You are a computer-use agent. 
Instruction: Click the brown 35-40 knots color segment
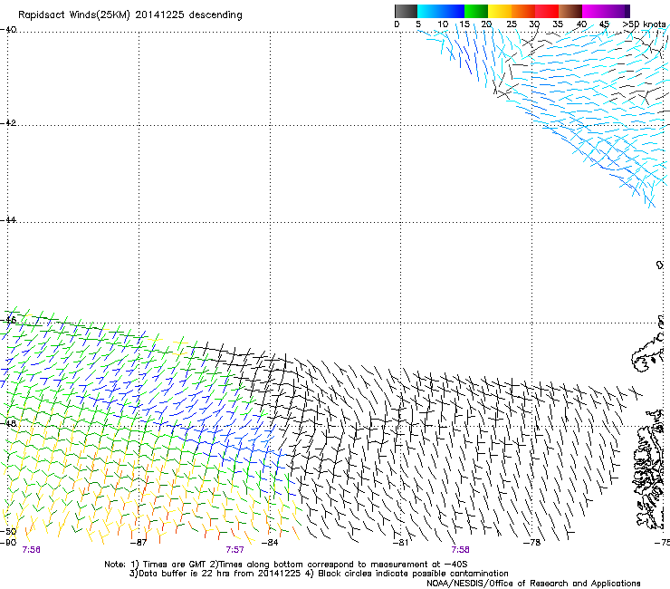click(570, 11)
